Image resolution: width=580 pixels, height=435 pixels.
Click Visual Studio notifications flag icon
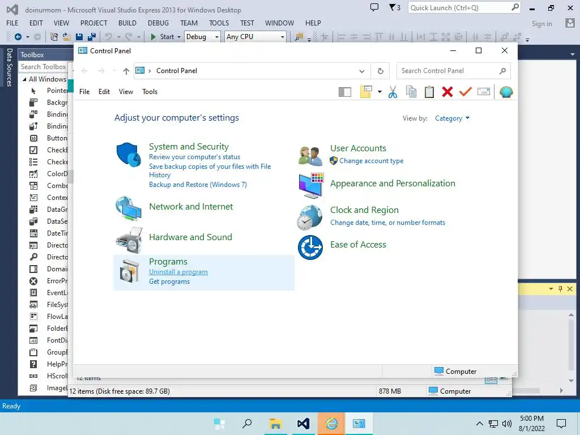(395, 7)
